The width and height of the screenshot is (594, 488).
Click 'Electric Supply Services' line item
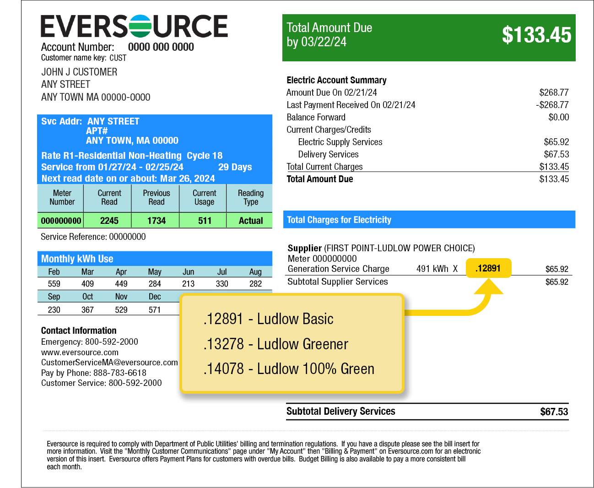pos(340,142)
